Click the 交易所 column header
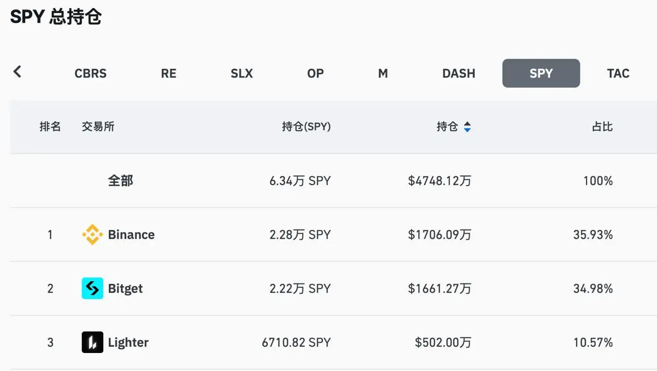The width and height of the screenshot is (657, 371). [98, 127]
